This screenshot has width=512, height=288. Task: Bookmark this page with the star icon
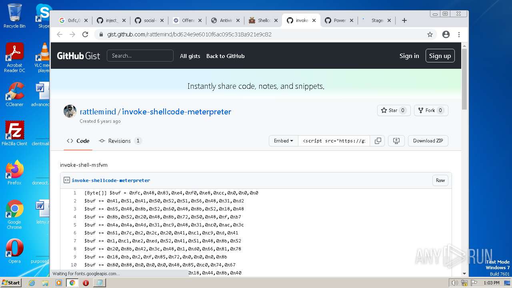coord(430,34)
